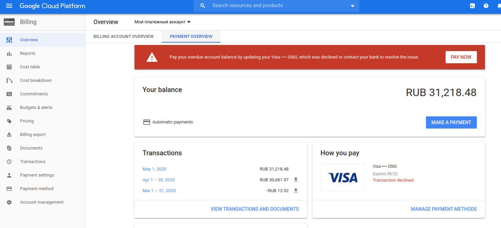The height and width of the screenshot is (228, 501).
Task: Click the Payment settings person icon
Action: click(x=9, y=175)
